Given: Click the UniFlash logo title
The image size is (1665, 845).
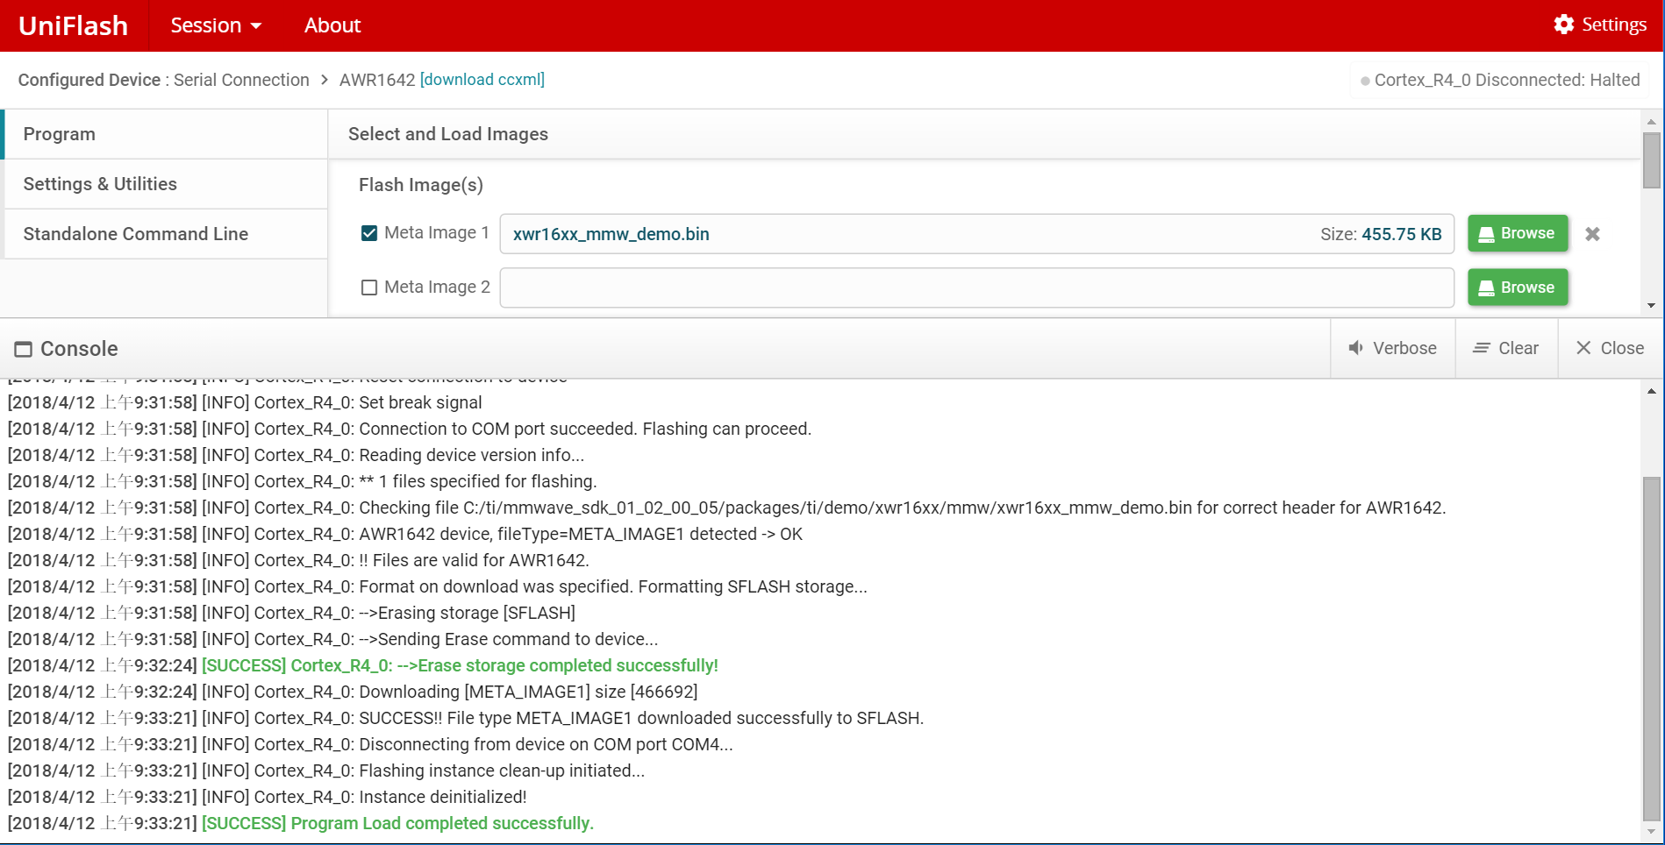Looking at the screenshot, I should pos(74,25).
